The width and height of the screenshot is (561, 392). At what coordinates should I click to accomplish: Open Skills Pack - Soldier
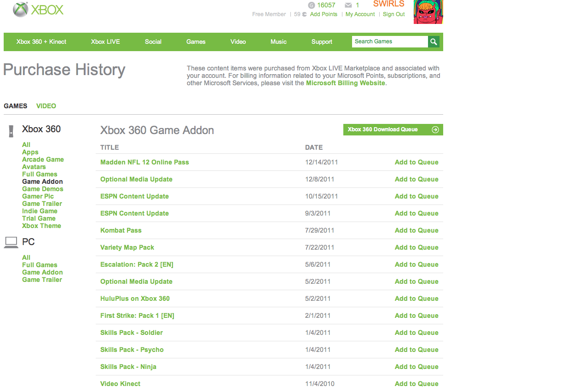(132, 333)
